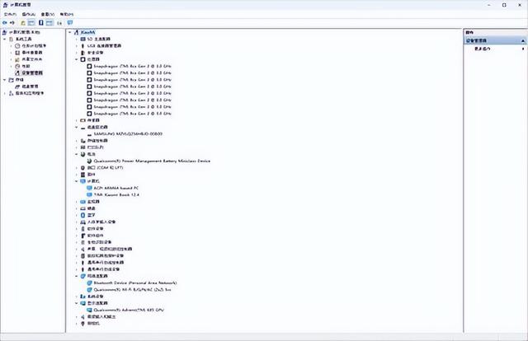The image size is (528, 341).
Task: Select the SAMSUNG disk drive entry
Action: pos(128,133)
